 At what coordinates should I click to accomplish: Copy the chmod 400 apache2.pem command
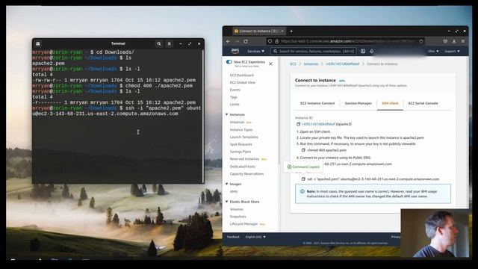303,150
